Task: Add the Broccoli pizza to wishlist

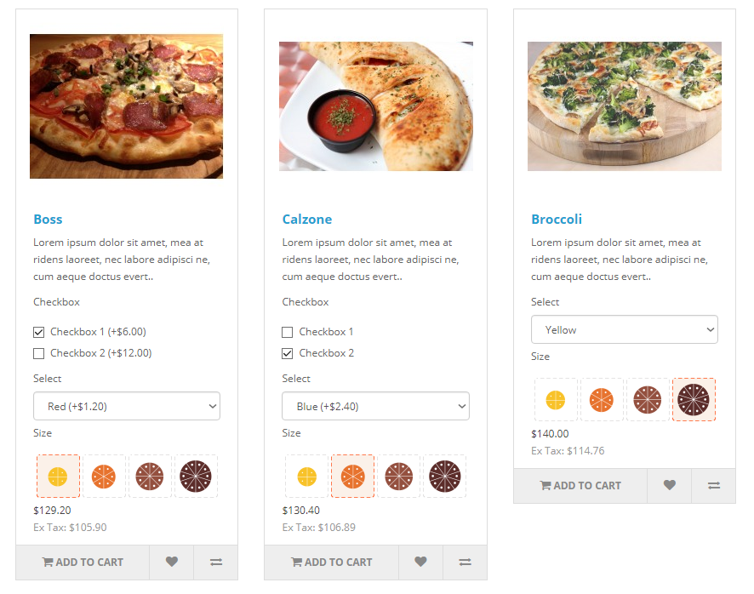Action: point(670,486)
